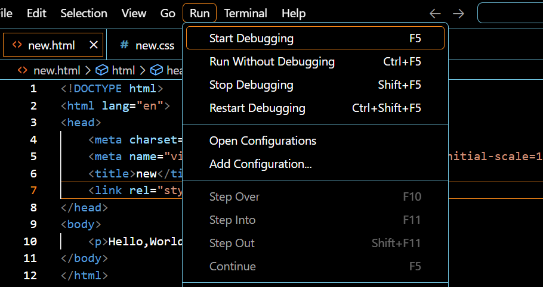The height and width of the screenshot is (287, 543).
Task: Click the lang="en" attribute text
Action: 132,105
